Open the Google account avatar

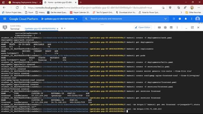click(198, 19)
